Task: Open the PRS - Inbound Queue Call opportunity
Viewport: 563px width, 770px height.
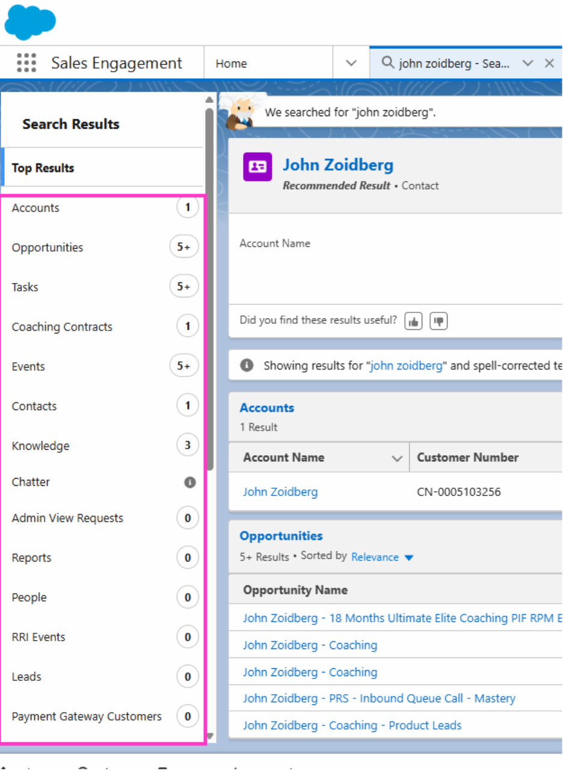Action: [379, 698]
